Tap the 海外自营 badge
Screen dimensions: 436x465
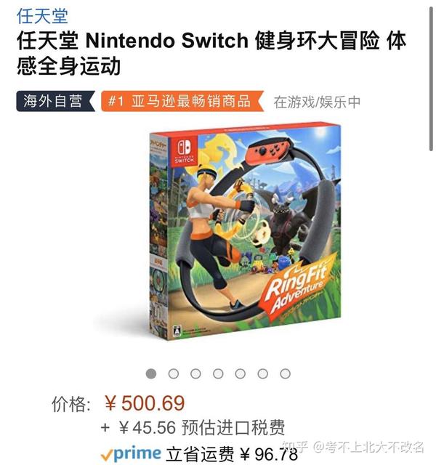coord(56,101)
